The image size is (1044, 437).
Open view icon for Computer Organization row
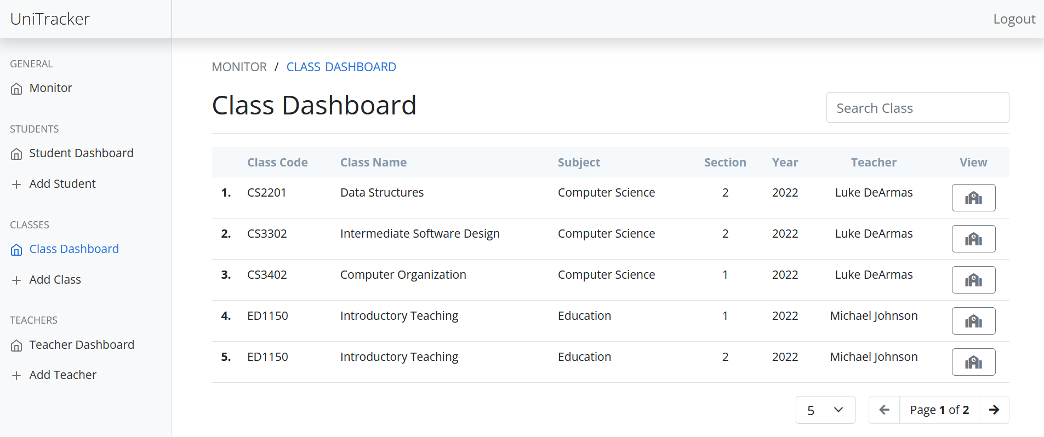pyautogui.click(x=973, y=280)
